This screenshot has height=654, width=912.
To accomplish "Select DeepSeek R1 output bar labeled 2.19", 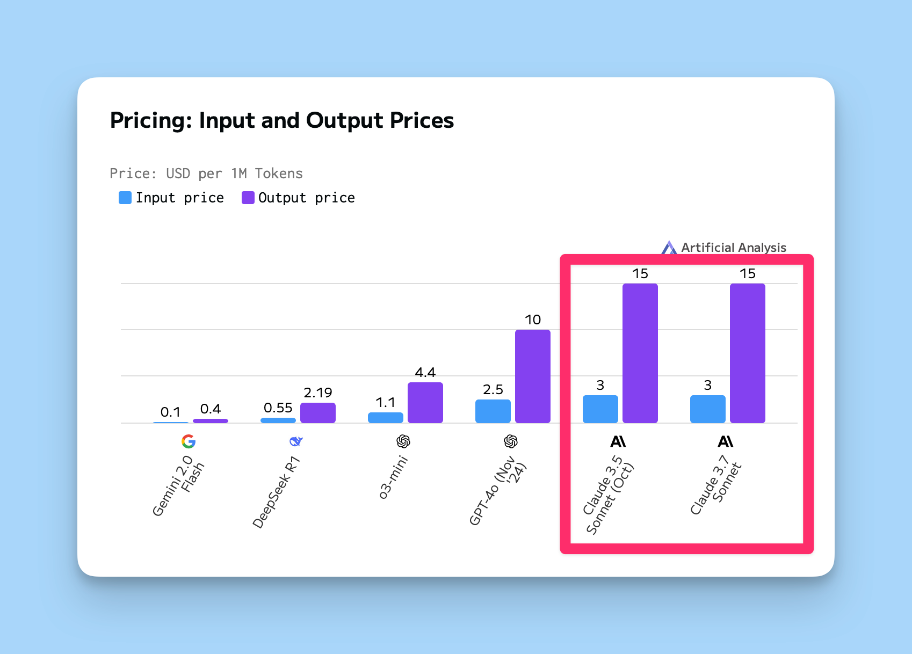I will coord(318,413).
